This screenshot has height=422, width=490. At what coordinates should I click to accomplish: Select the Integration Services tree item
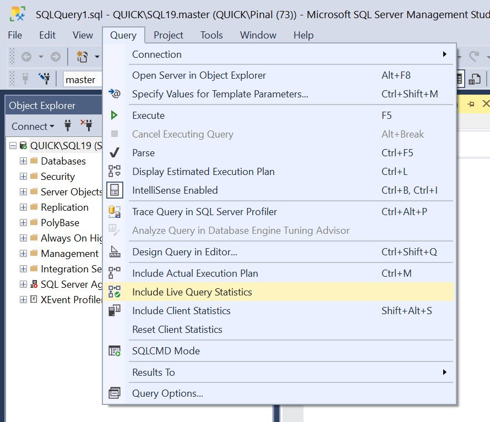(71, 268)
